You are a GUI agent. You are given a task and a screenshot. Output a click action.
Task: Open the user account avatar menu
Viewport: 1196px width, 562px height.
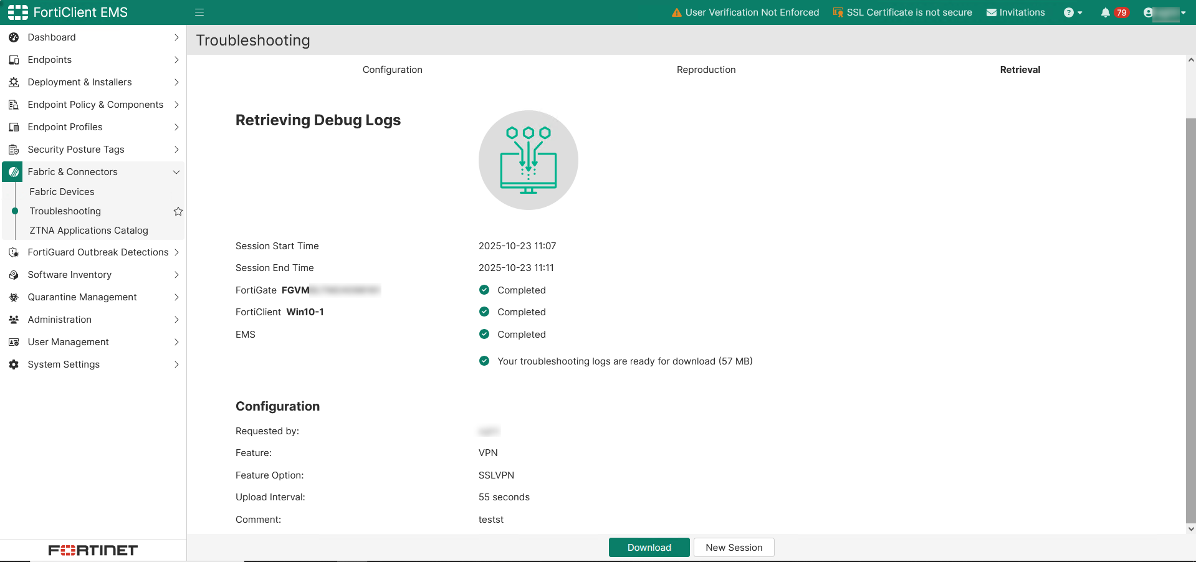pyautogui.click(x=1164, y=12)
